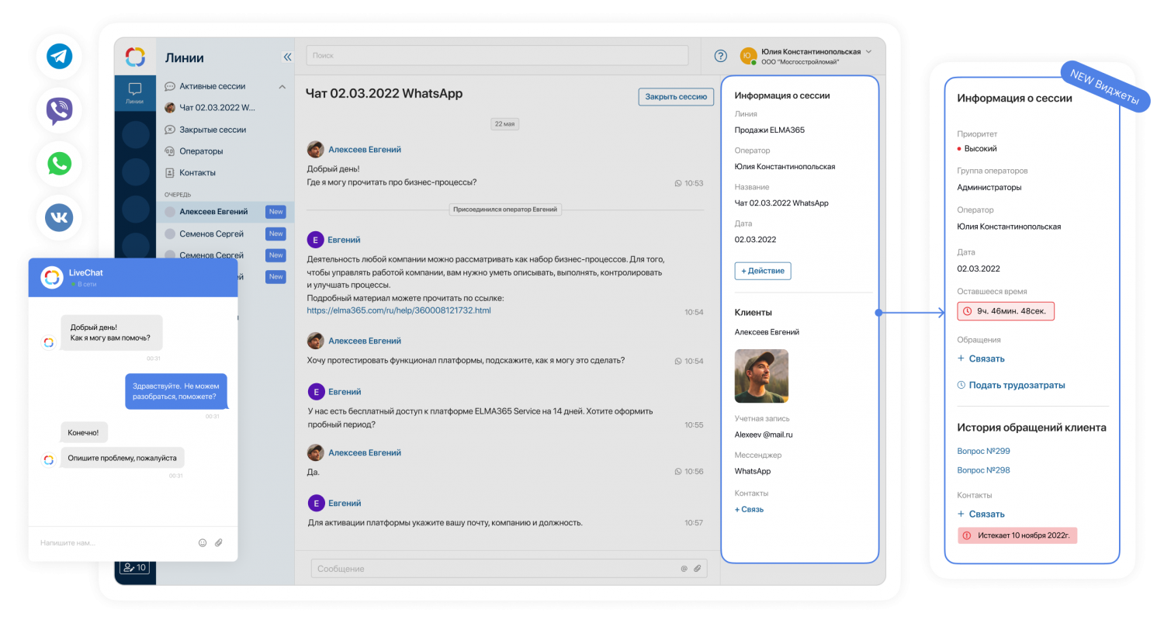Open Закрытые сессии menu item

tap(212, 130)
